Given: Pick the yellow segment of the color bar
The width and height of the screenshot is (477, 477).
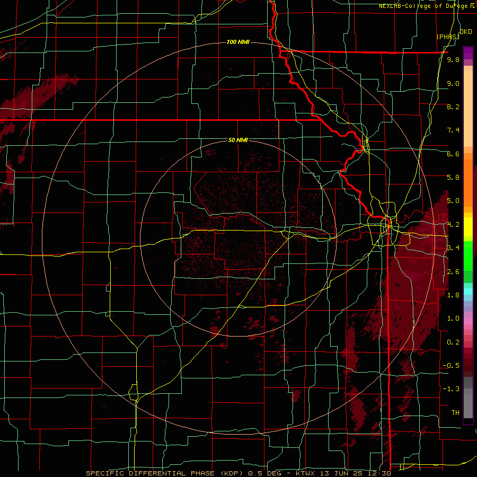Looking at the screenshot, I should pyautogui.click(x=468, y=227).
